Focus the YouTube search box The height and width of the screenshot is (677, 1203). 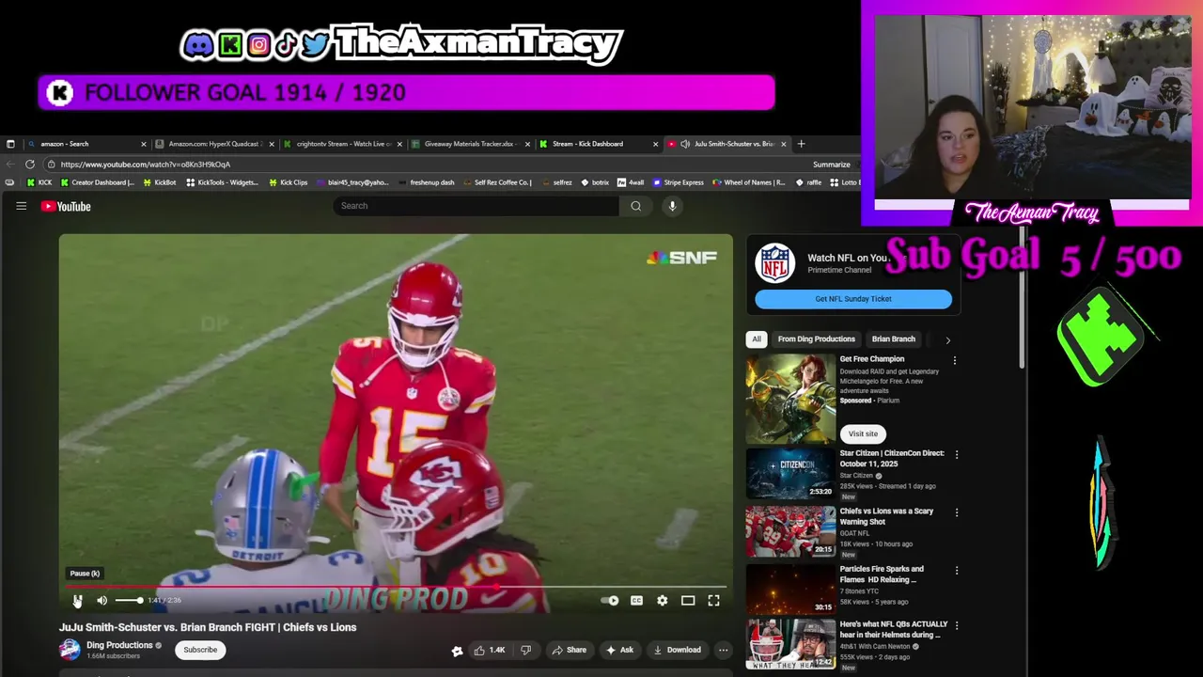pyautogui.click(x=476, y=206)
